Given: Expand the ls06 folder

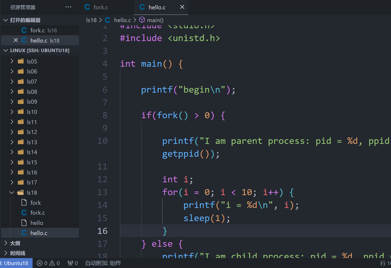Looking at the screenshot, I should click(x=12, y=71).
